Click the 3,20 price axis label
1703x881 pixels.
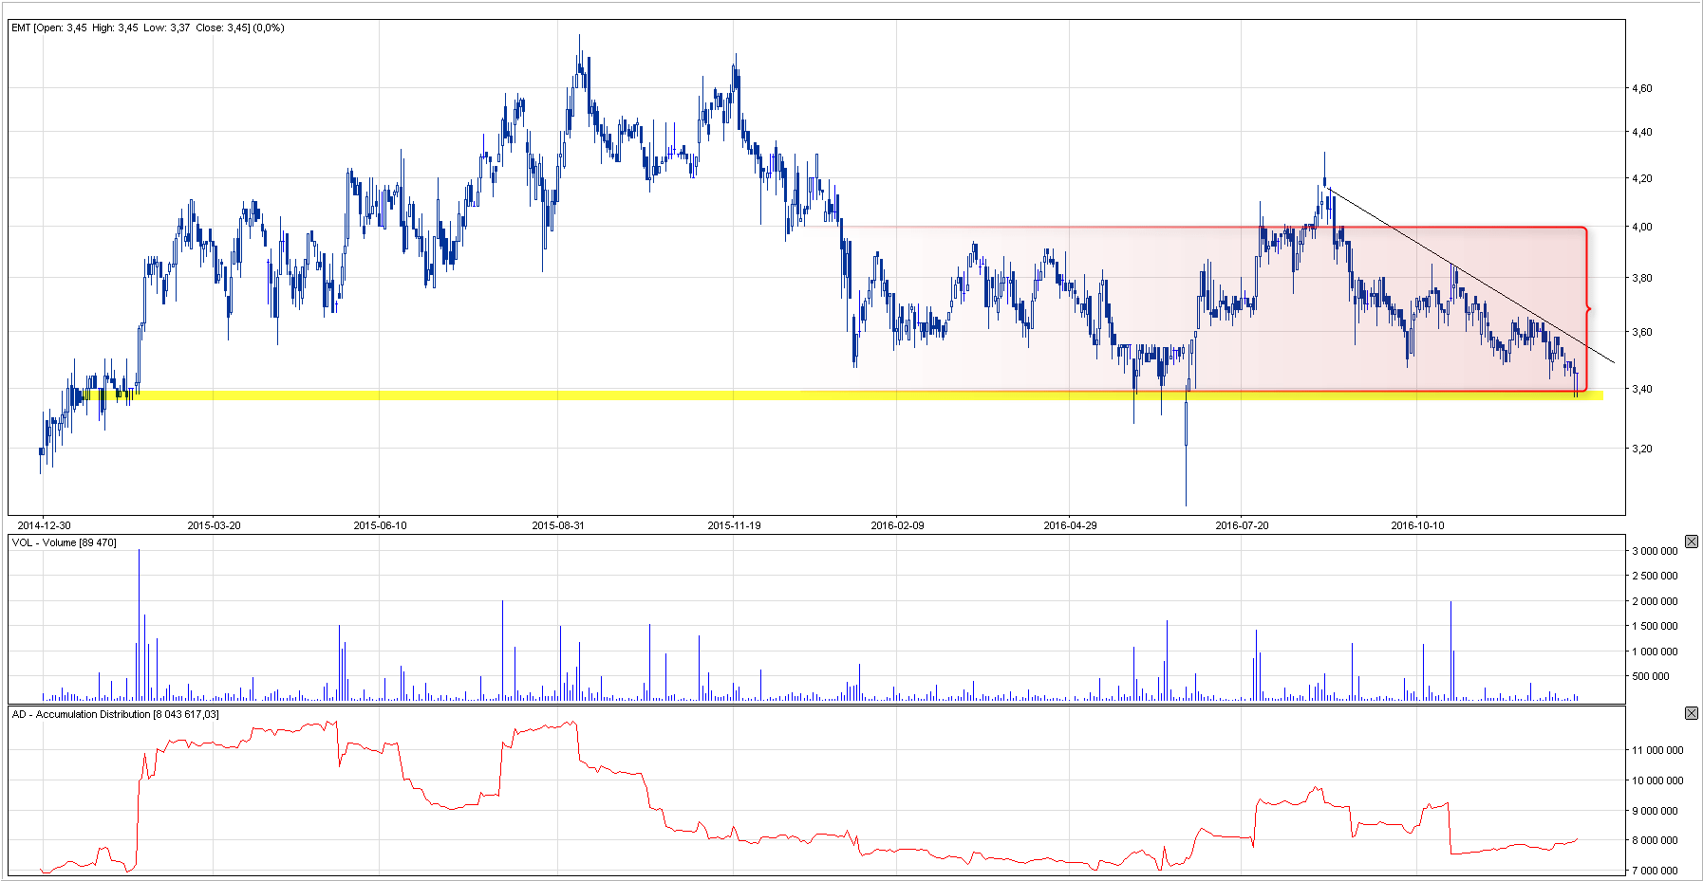[1641, 449]
